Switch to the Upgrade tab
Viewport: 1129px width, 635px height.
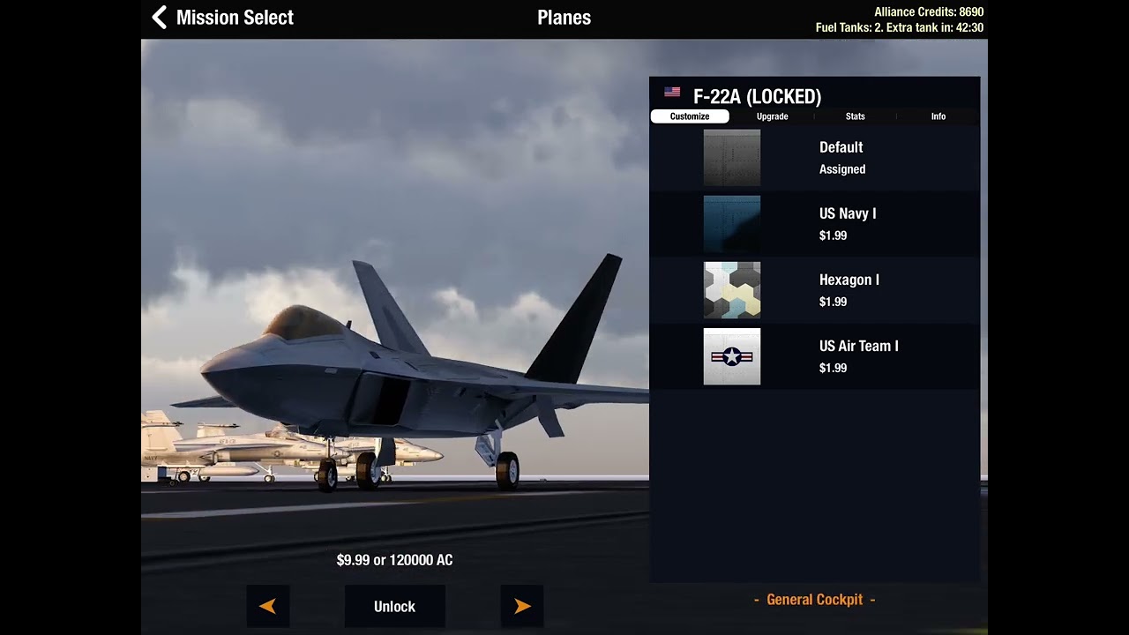point(773,116)
